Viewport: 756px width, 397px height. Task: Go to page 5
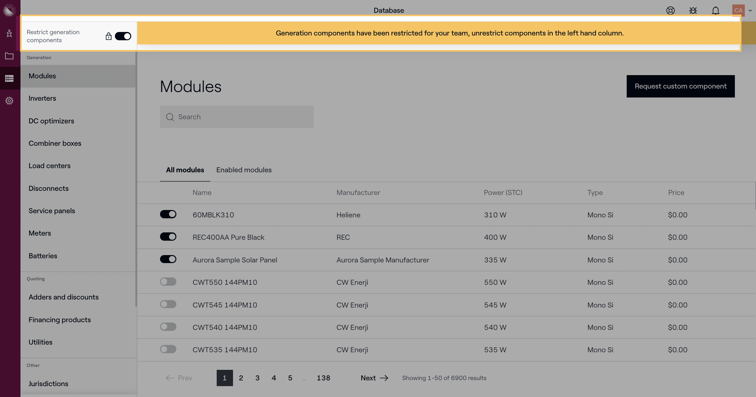click(x=290, y=378)
